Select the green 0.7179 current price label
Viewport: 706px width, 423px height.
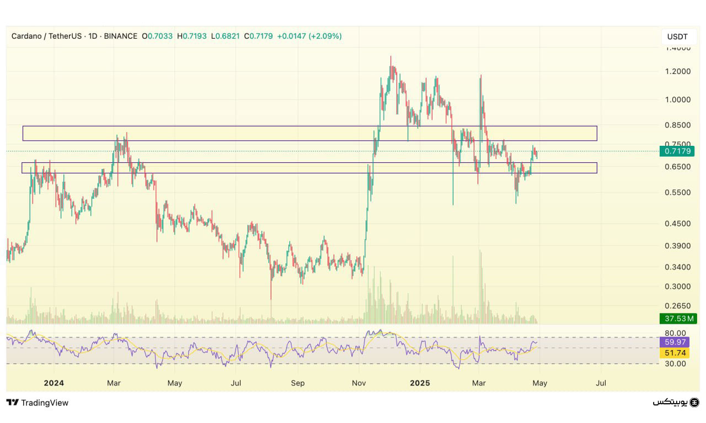point(678,151)
